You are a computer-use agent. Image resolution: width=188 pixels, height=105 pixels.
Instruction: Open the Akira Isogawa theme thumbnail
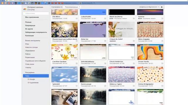tap(150, 29)
